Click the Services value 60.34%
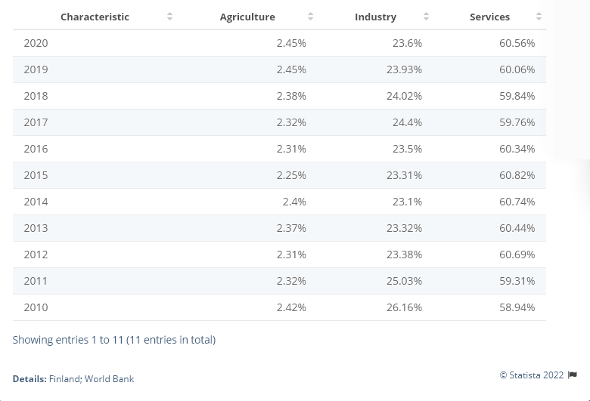Image resolution: width=590 pixels, height=401 pixels. [x=517, y=149]
